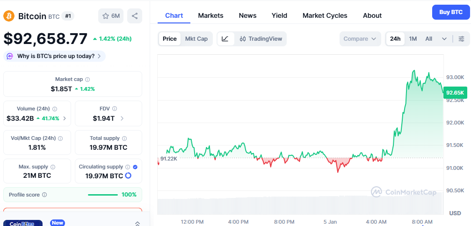Click the 5 Jan date axis label
This screenshot has width=471, height=226.
pyautogui.click(x=330, y=222)
